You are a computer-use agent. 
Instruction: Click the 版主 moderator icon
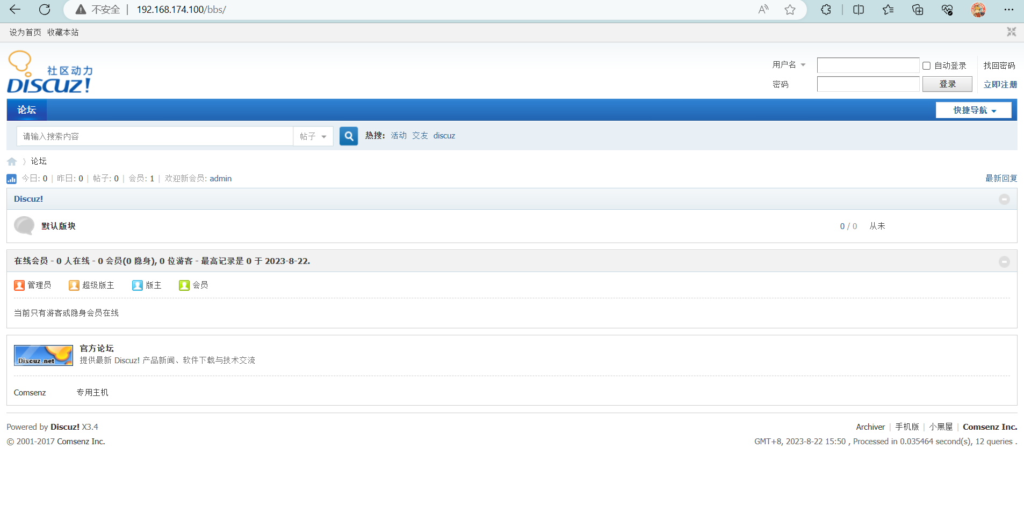tap(138, 285)
